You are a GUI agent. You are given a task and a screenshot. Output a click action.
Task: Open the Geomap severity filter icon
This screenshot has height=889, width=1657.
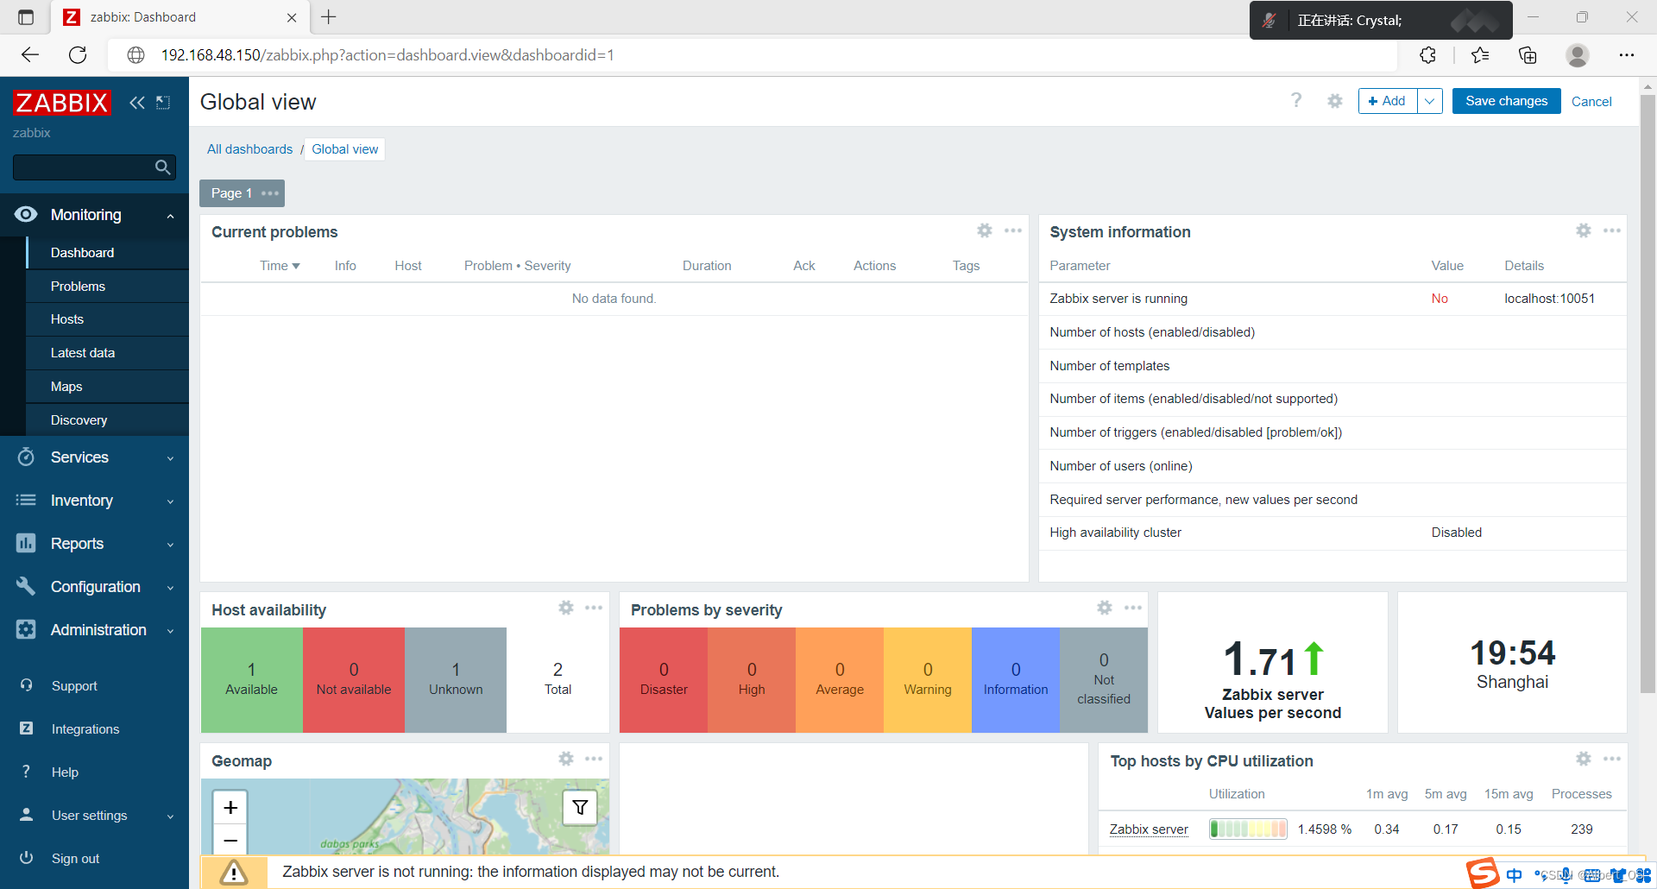pyautogui.click(x=580, y=808)
